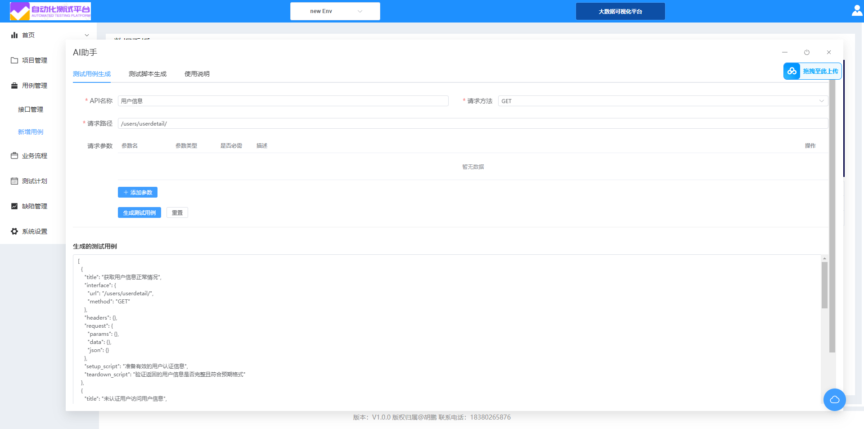
Task: Click the 生成的测试用例 heading
Action: (x=95, y=246)
